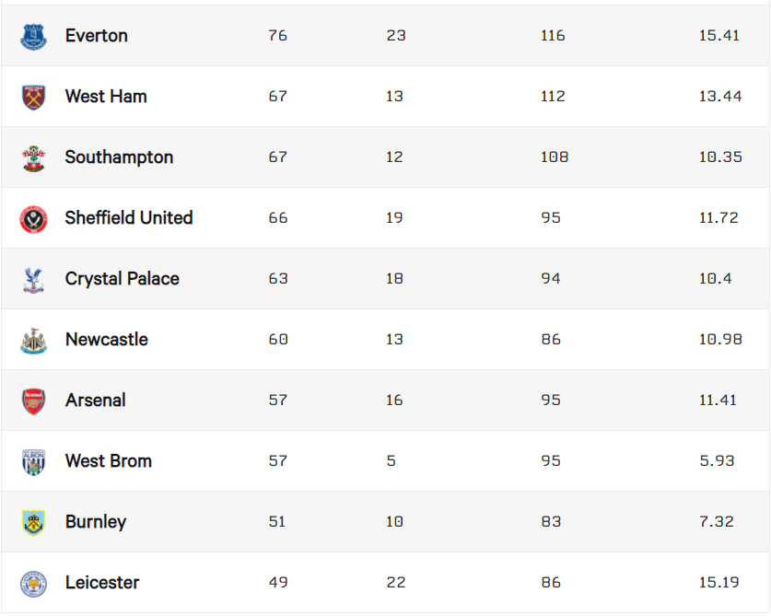
Task: Click the Burnley club crest
Action: pos(33,522)
